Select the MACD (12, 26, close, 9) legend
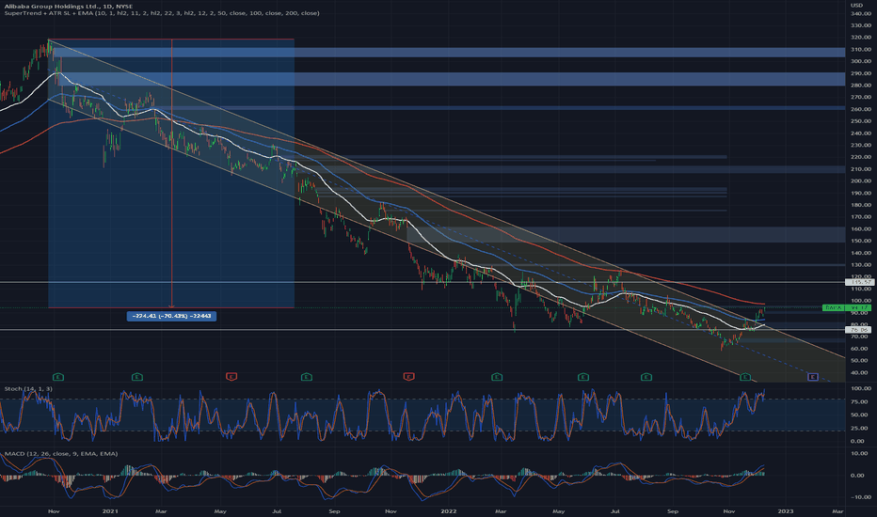 [x=61, y=454]
